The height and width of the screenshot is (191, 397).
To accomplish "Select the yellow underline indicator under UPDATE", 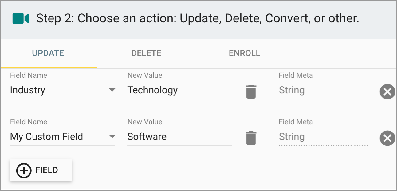I will (x=48, y=65).
